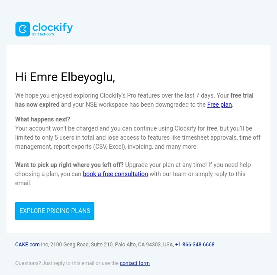Click "Upgrade your plan at any time!" sentence
This screenshot has width=277, height=275.
[x=166, y=165]
